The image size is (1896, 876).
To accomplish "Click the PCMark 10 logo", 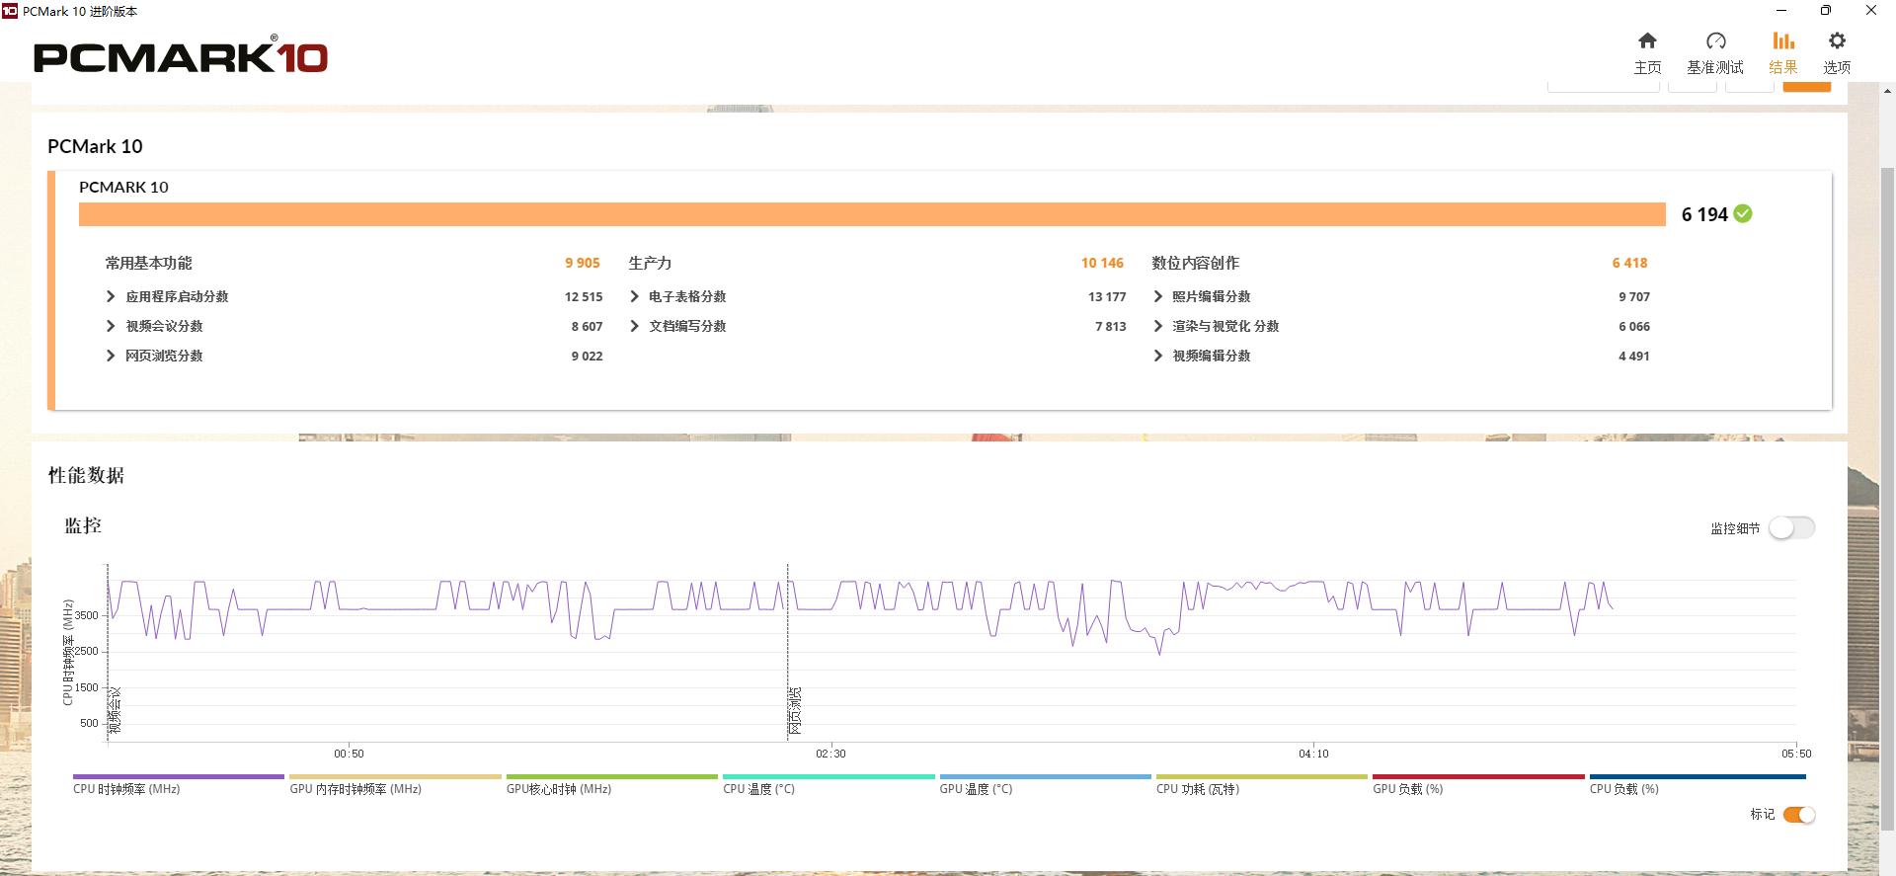I will pos(181,57).
